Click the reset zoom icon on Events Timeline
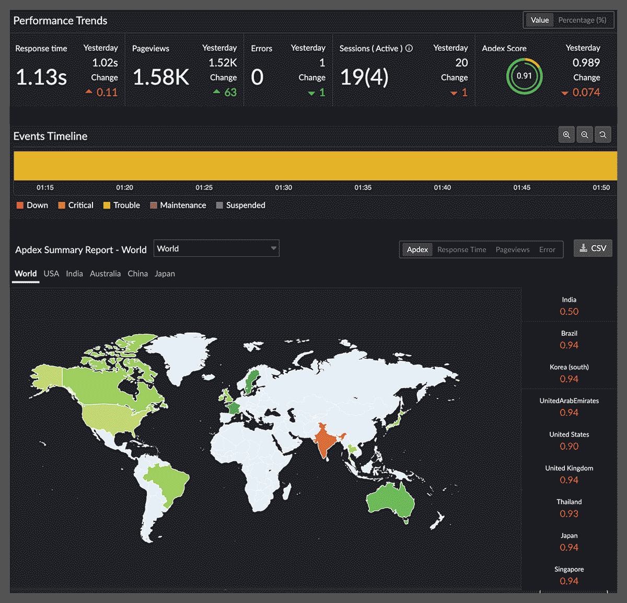This screenshot has height=603, width=627. click(603, 134)
